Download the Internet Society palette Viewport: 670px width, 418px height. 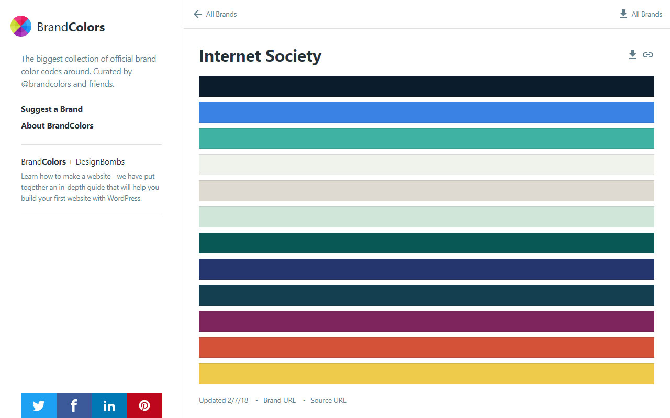tap(632, 54)
